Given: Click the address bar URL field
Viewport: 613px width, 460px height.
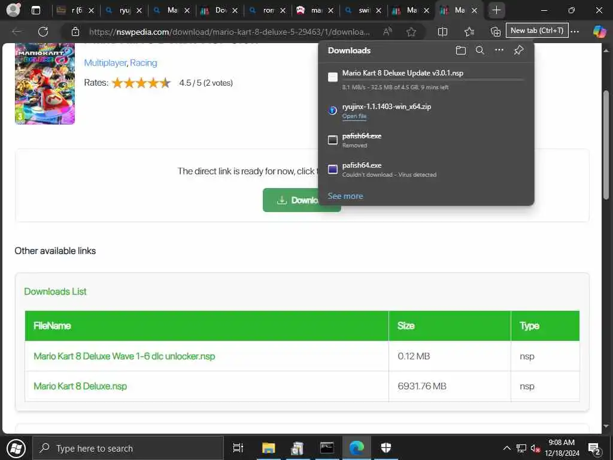Looking at the screenshot, I should tap(229, 32).
